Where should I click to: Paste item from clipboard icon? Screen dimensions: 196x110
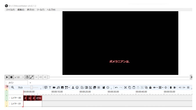tap(134, 88)
